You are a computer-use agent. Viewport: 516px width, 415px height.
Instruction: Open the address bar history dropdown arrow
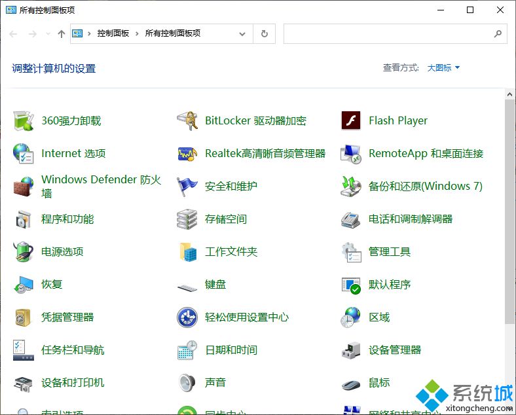pos(242,33)
